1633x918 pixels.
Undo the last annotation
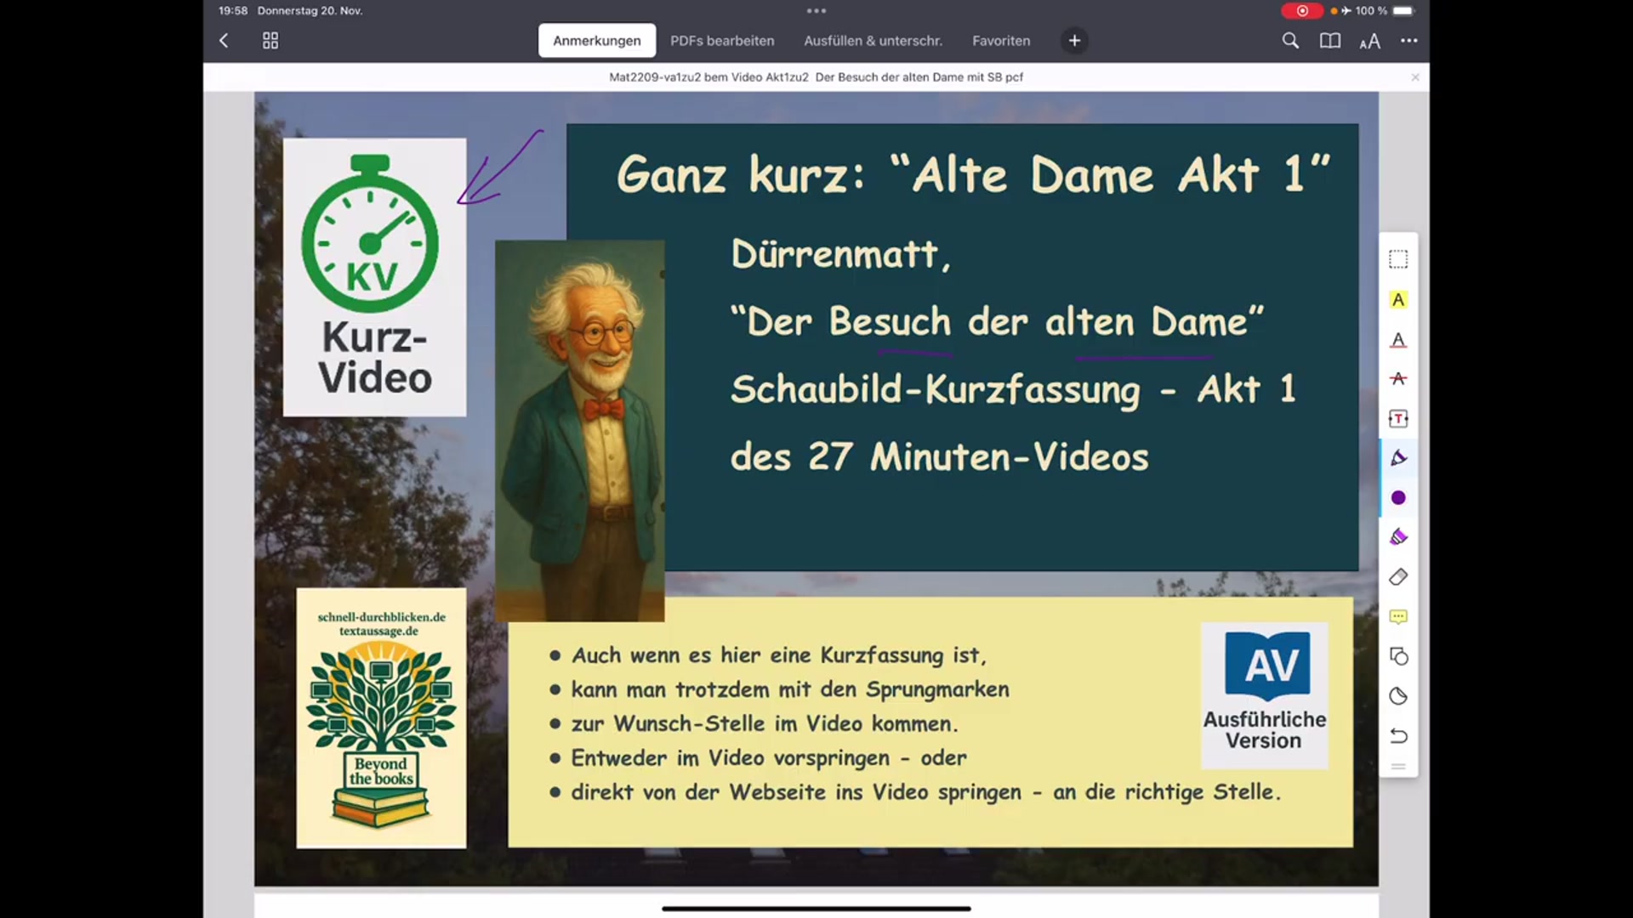[x=1398, y=736]
